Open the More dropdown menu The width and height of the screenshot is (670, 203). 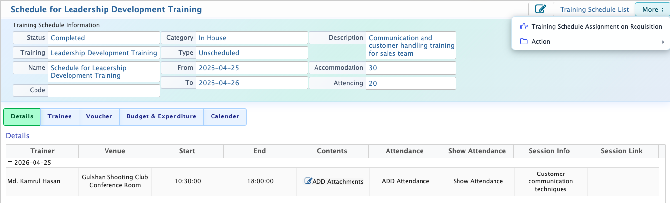click(x=652, y=9)
